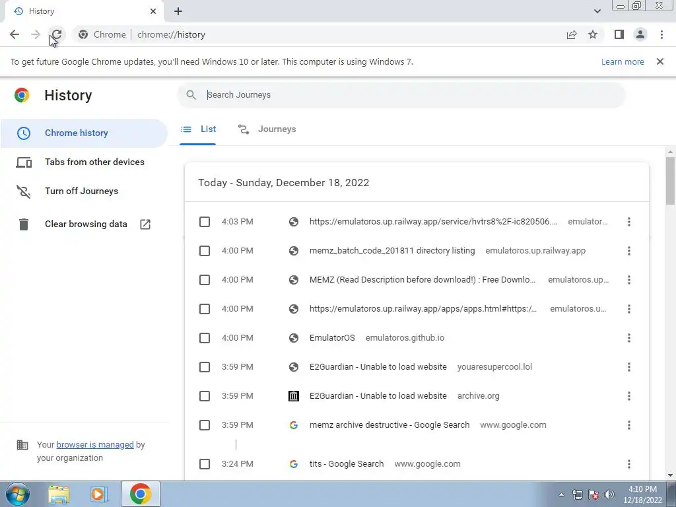Screen dimensions: 676x507
Task: Select checkbox for EmulatorOS entry
Action: (x=205, y=338)
